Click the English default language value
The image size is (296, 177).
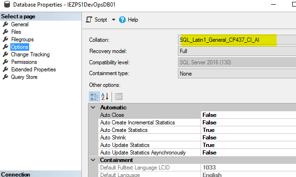(212, 175)
